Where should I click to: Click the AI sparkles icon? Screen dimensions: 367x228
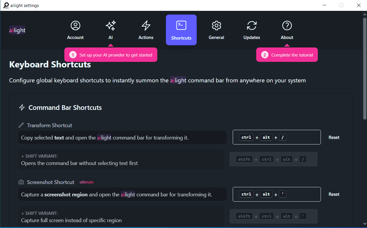[110, 25]
